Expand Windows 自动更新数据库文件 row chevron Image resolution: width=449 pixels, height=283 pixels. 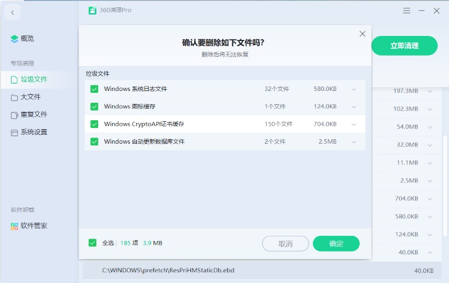pyautogui.click(x=354, y=142)
